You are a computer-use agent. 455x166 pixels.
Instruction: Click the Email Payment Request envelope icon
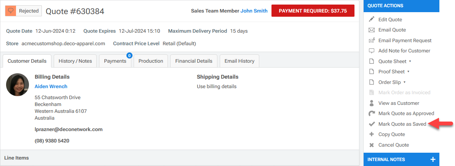(372, 40)
